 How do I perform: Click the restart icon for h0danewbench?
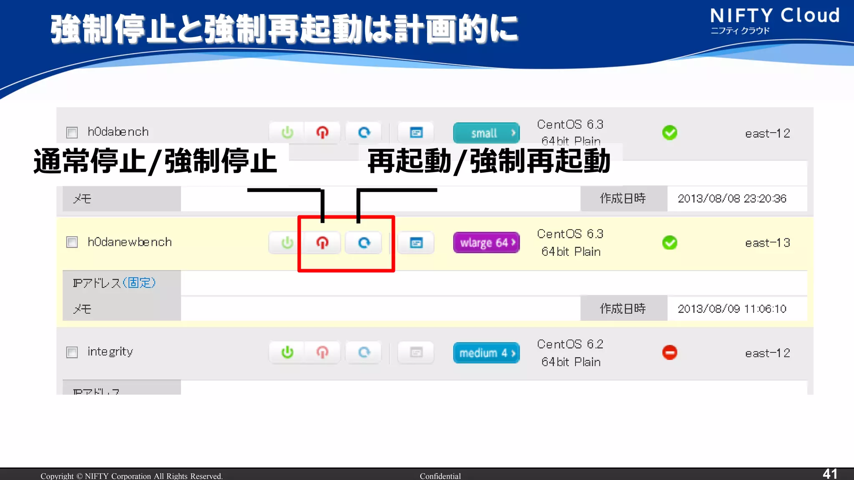[364, 243]
